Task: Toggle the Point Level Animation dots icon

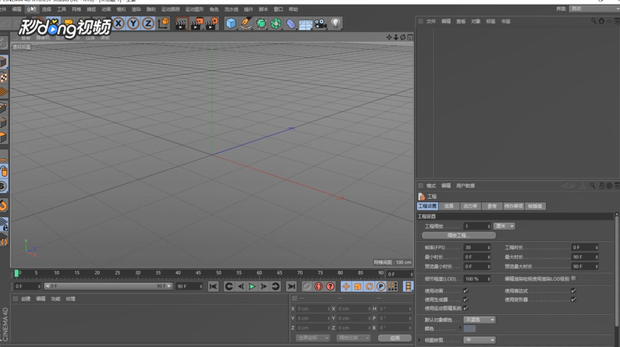Action: pos(392,286)
